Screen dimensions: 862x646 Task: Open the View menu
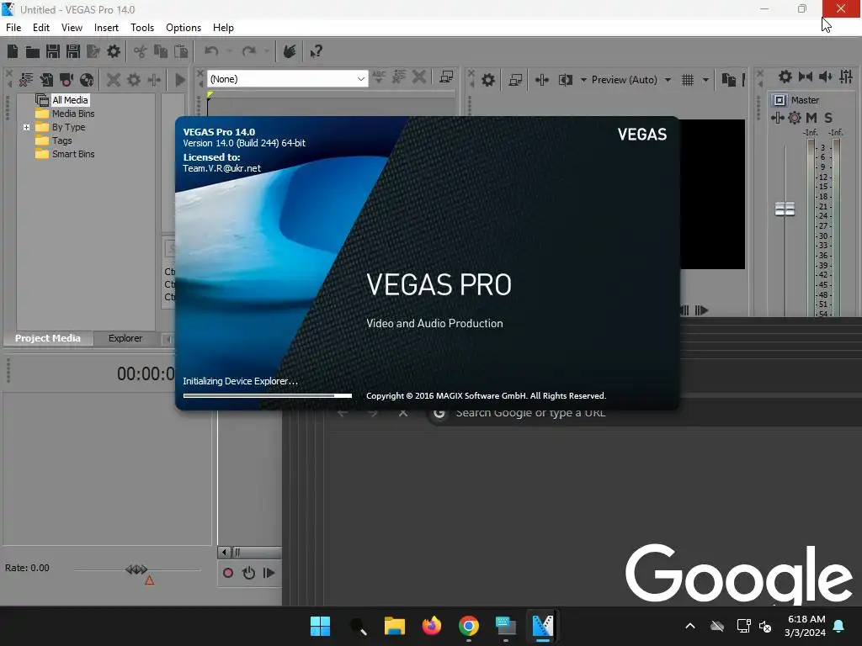coord(72,28)
